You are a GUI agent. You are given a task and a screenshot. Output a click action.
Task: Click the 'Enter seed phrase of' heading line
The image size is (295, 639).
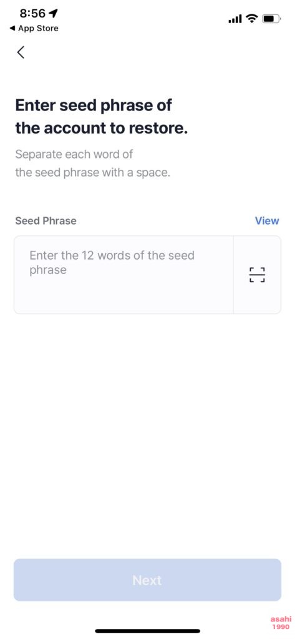pos(94,105)
